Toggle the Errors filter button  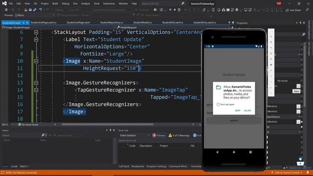159,135
